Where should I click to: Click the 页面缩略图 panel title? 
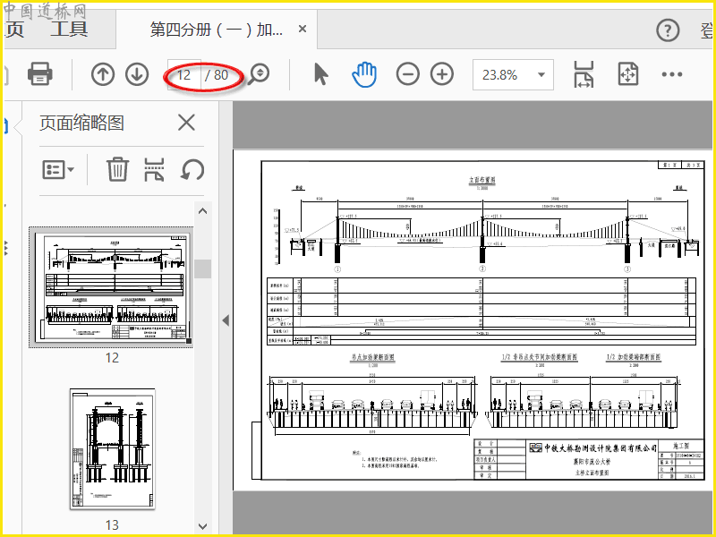click(81, 123)
